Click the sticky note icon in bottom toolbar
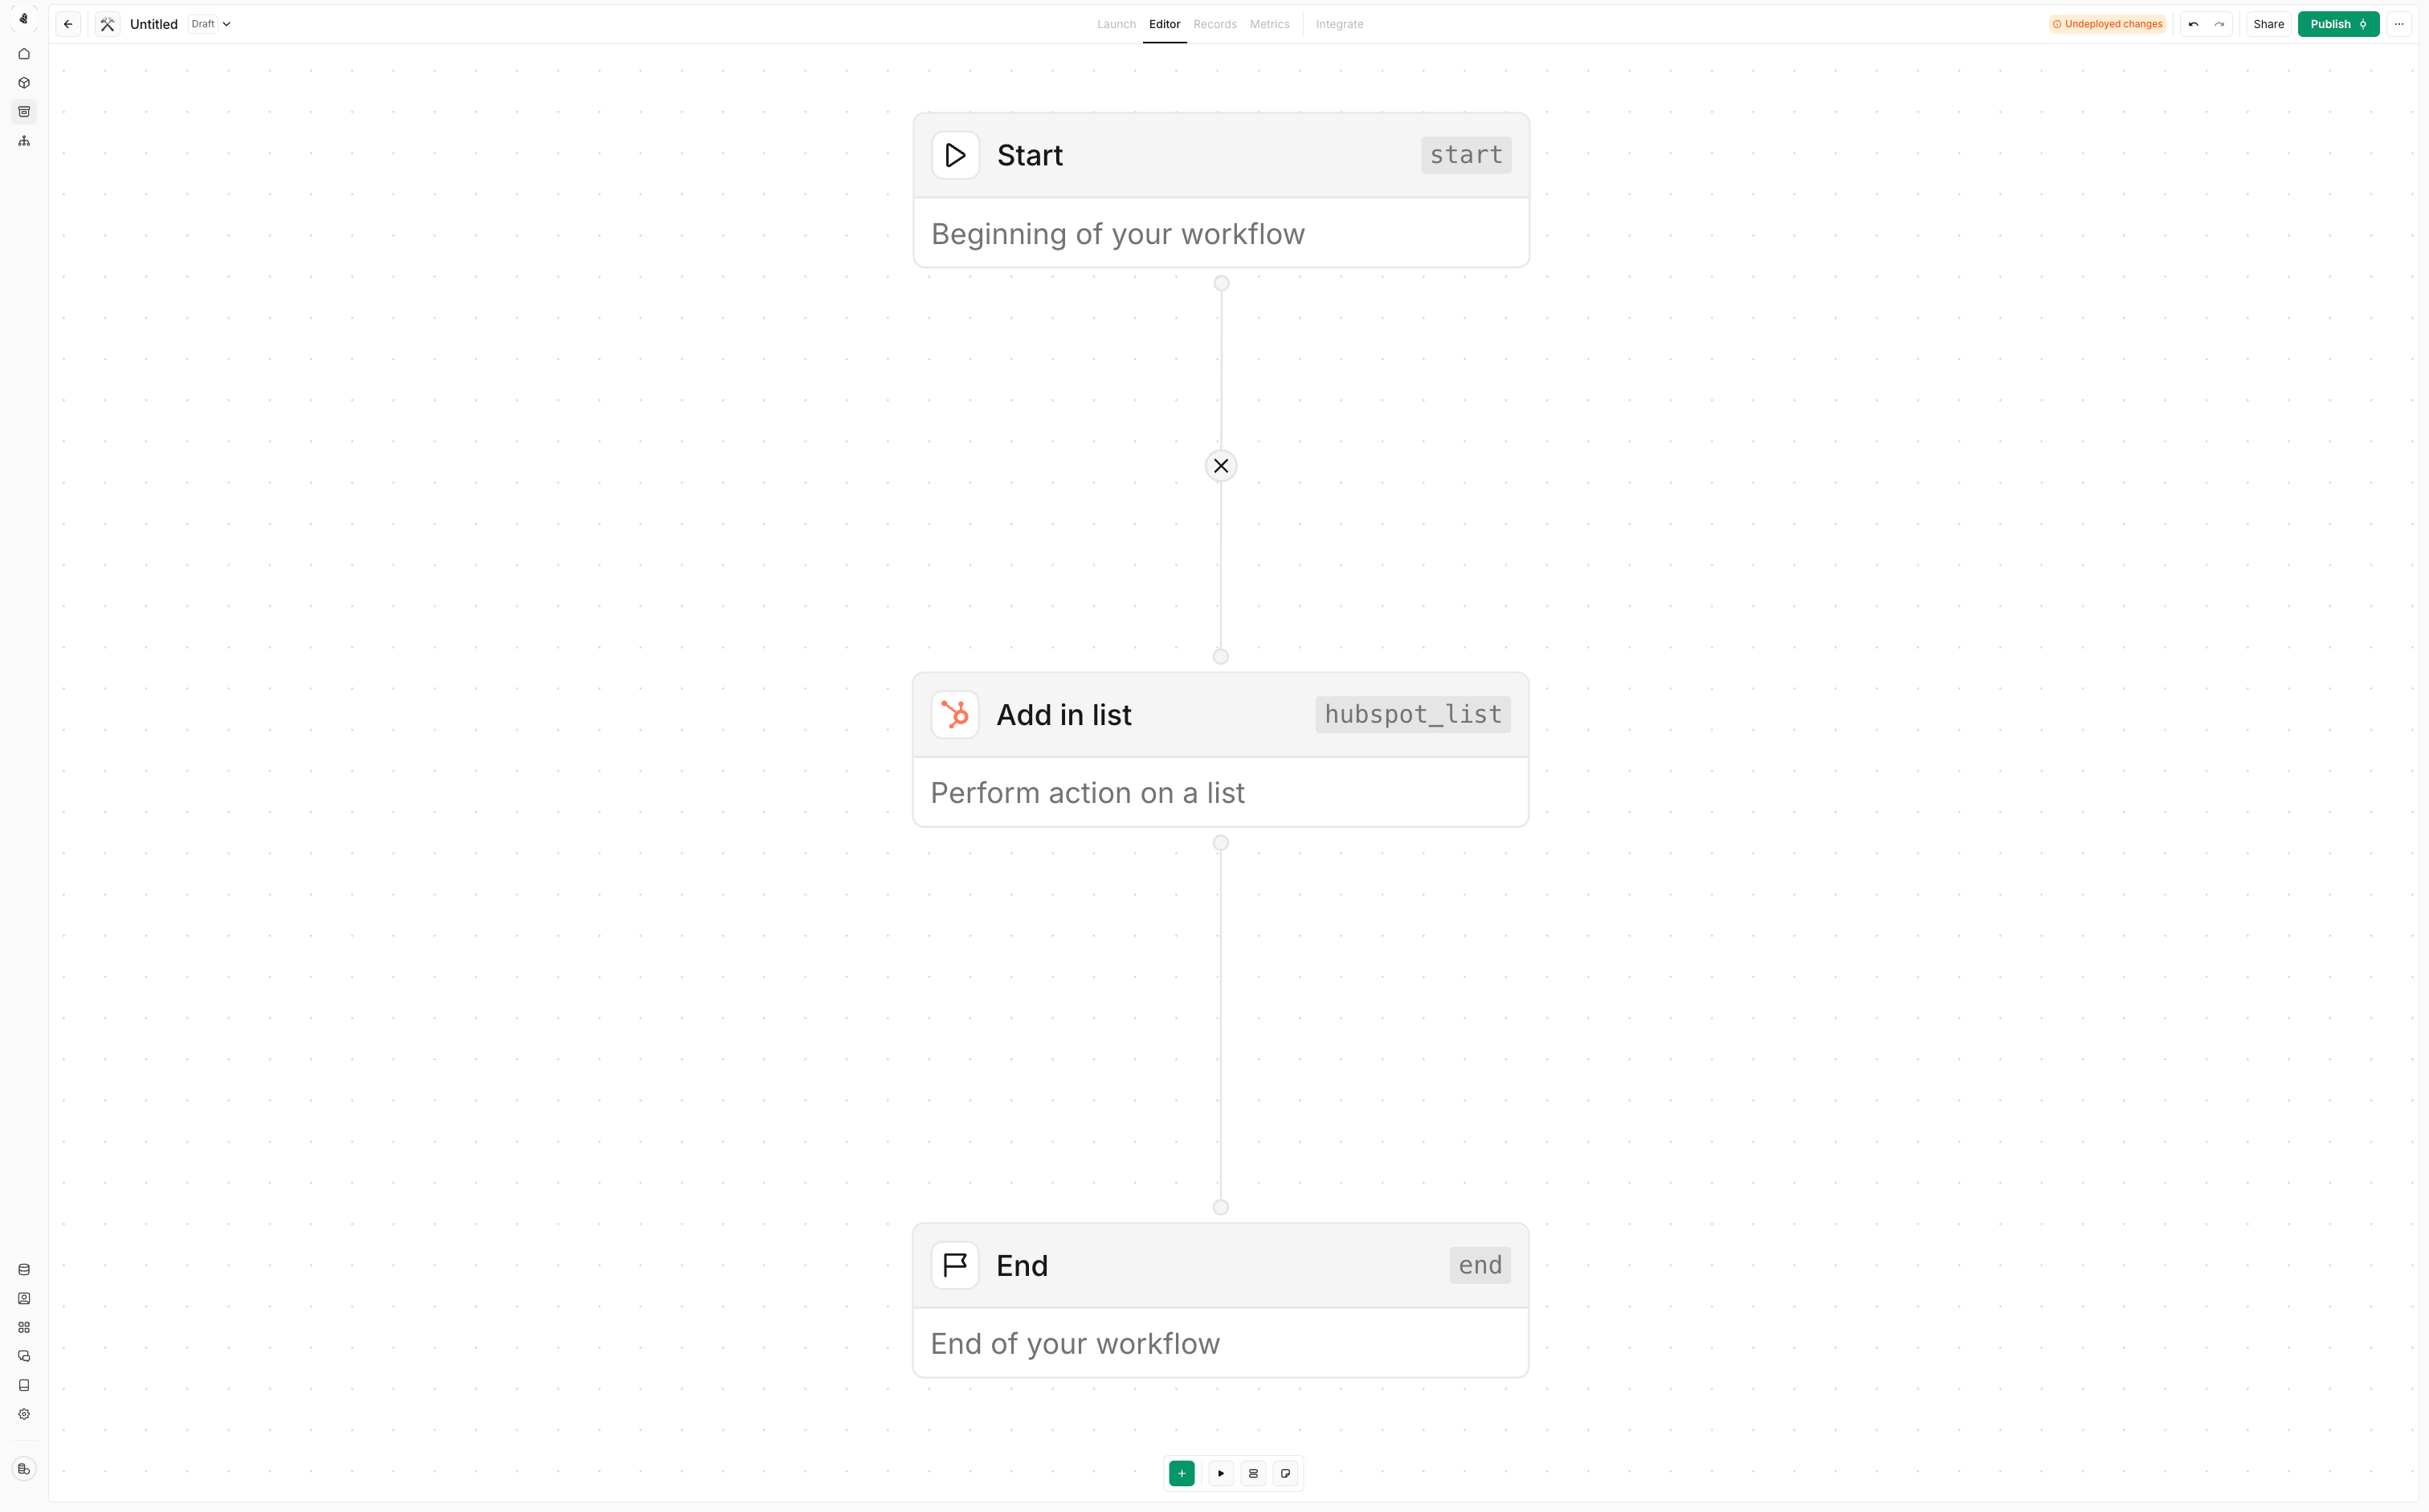Screen dimensions: 2429x1512 [x=1285, y=1474]
